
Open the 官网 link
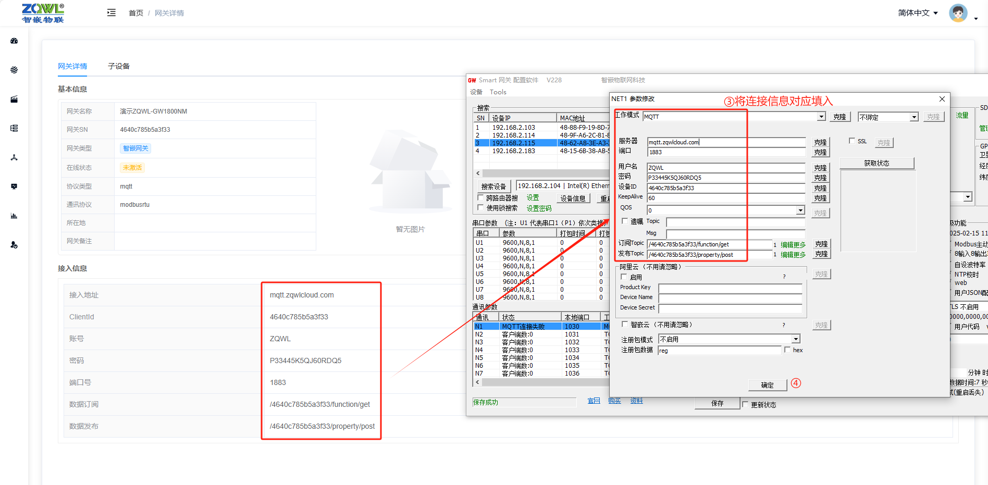(594, 401)
